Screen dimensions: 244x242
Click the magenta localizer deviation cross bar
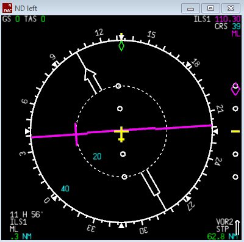[76, 134]
